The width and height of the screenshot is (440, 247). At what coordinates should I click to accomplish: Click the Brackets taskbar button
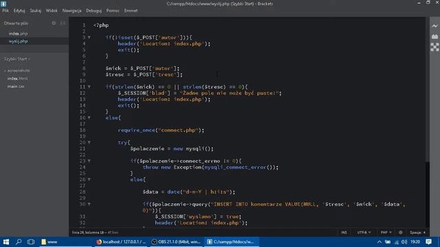pos(231,242)
